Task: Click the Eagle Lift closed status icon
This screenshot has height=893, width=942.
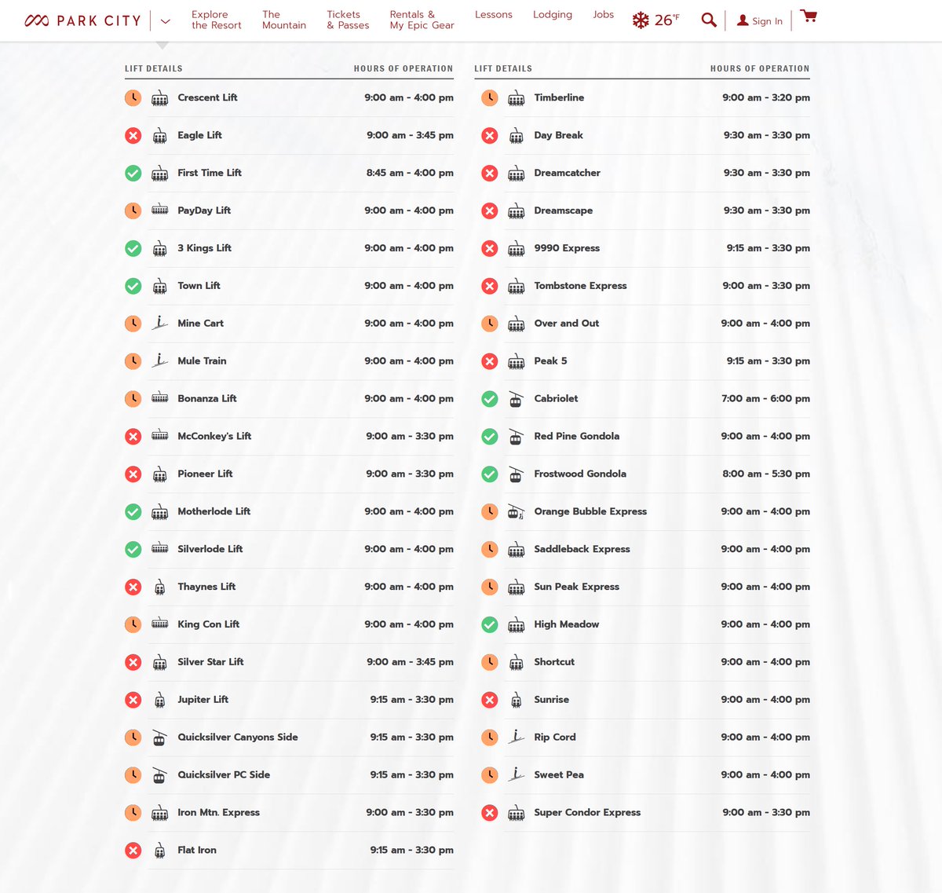Action: pyautogui.click(x=133, y=136)
